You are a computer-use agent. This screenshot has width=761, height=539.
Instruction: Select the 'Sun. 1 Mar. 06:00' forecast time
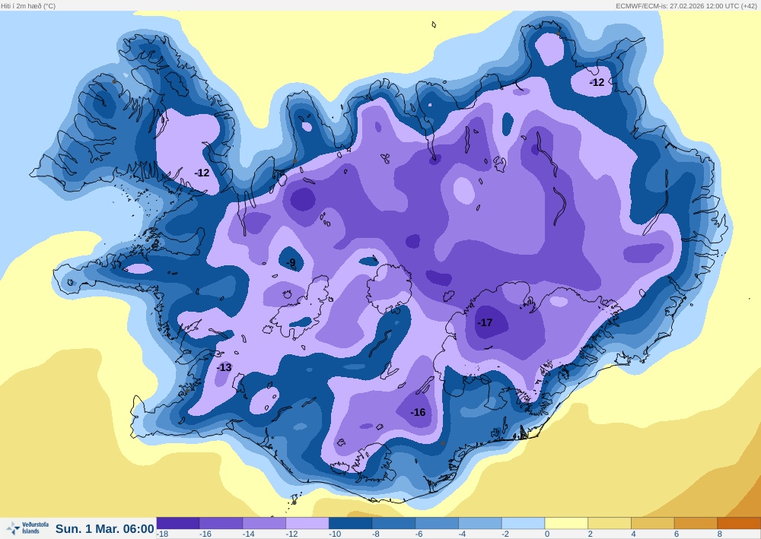(x=105, y=528)
